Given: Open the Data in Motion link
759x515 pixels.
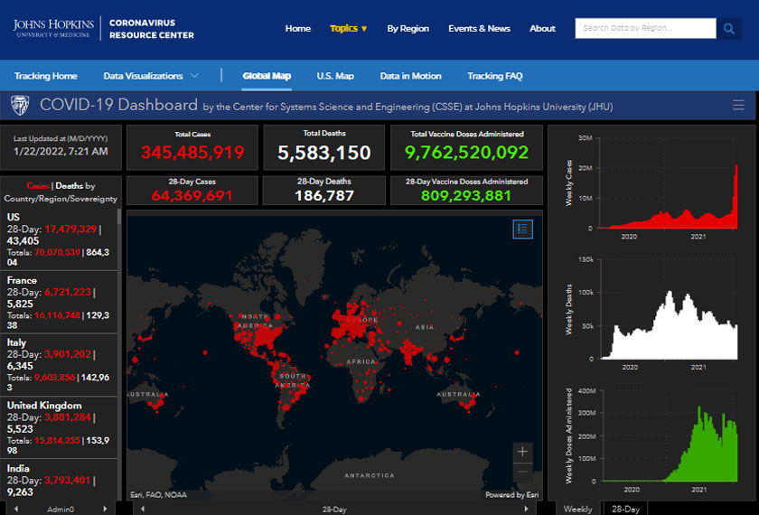Looking at the screenshot, I should tap(410, 76).
